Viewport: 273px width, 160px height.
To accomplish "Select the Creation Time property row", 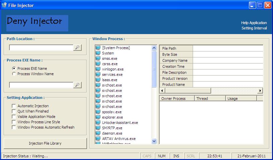I will point(211,66).
